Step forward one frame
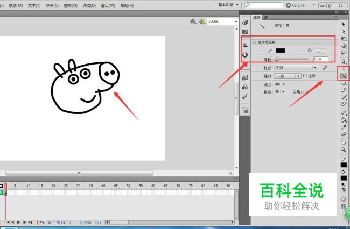Viewport: 350px width, 229px height. pos(24,222)
